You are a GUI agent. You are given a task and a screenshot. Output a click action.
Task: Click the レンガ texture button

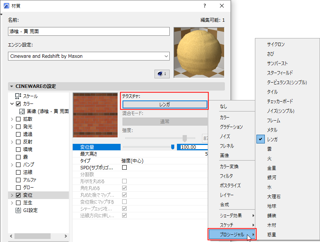coord(165,105)
